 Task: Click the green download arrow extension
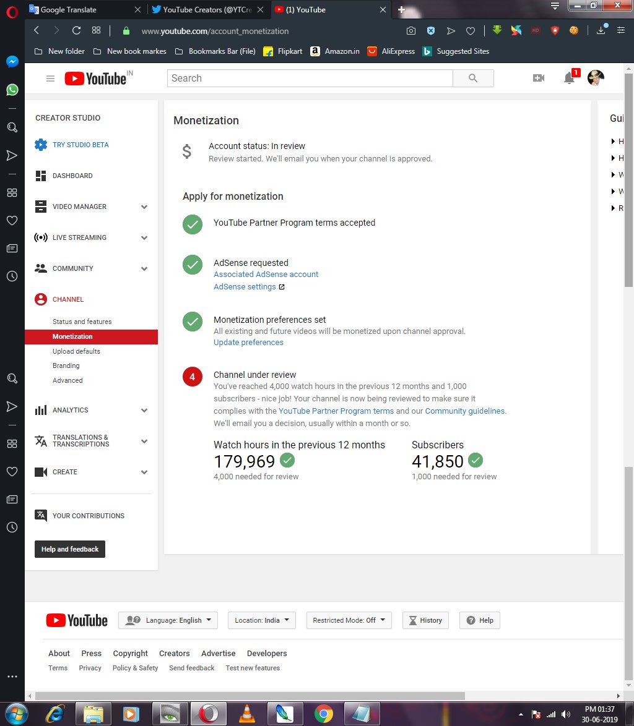(497, 30)
